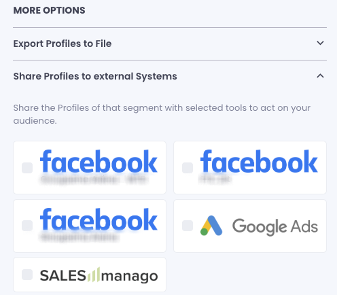Image resolution: width=337 pixels, height=295 pixels.
Task: Click the share profiles description text
Action: [162, 114]
